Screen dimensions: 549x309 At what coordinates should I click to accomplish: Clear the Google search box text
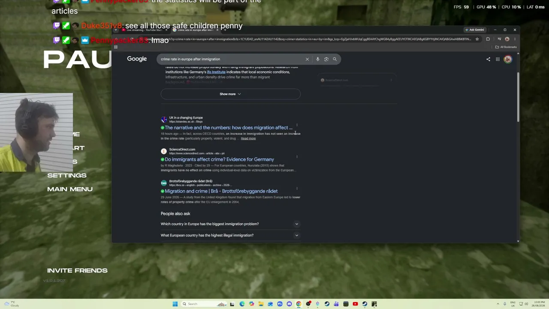307,59
